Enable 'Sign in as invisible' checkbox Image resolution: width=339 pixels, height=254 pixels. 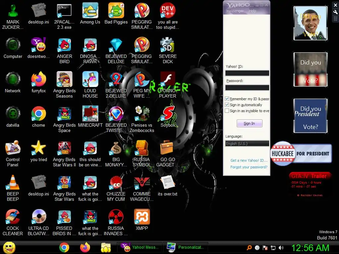(227, 111)
